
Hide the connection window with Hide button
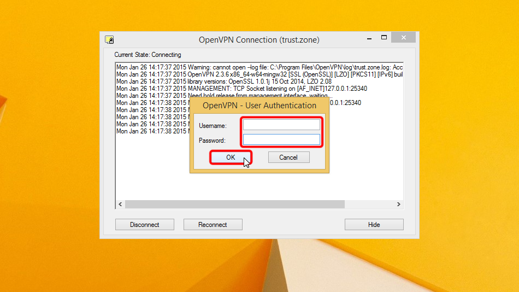point(374,225)
